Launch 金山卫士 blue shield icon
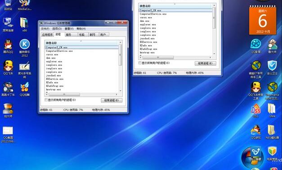282x170 pixels. (272, 68)
